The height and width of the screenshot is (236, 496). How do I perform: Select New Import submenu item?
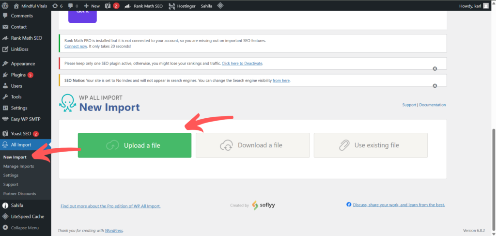(x=15, y=157)
